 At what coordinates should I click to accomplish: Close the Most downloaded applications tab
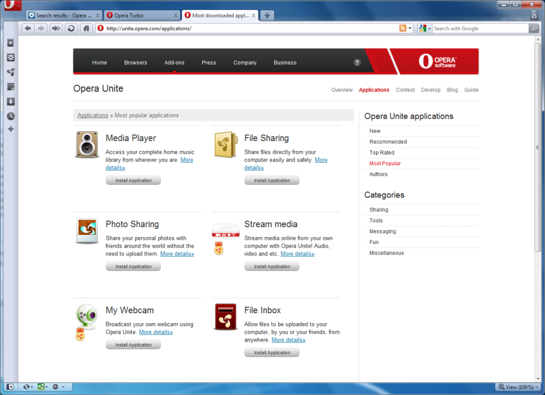254,15
